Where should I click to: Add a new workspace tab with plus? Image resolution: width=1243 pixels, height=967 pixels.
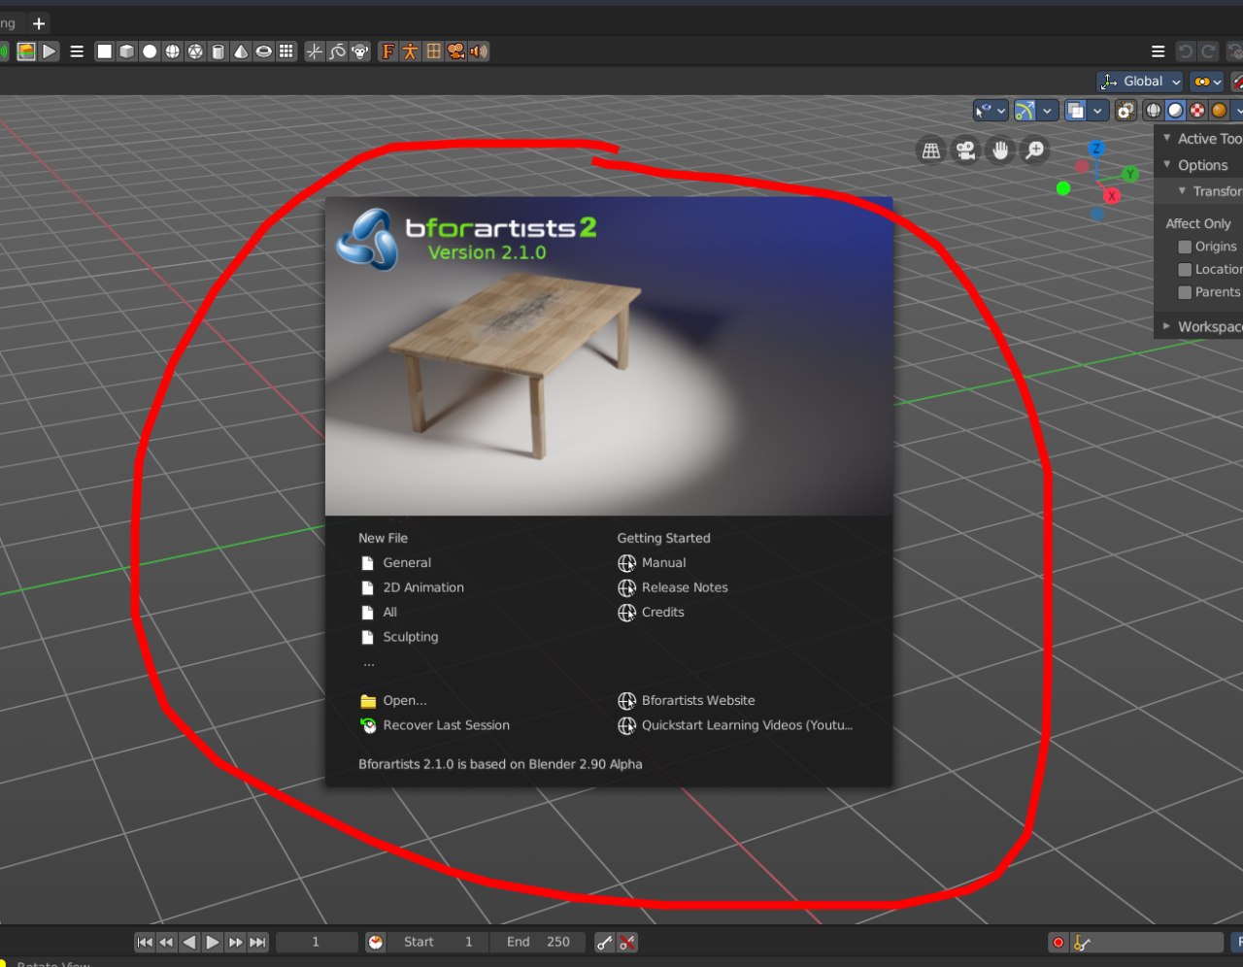point(39,23)
